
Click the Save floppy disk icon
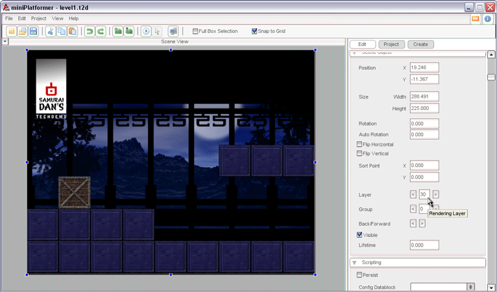coord(33,31)
